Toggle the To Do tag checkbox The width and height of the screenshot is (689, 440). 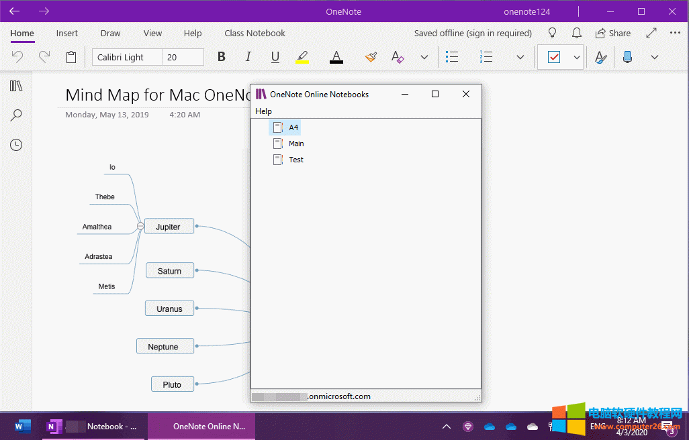coord(554,57)
